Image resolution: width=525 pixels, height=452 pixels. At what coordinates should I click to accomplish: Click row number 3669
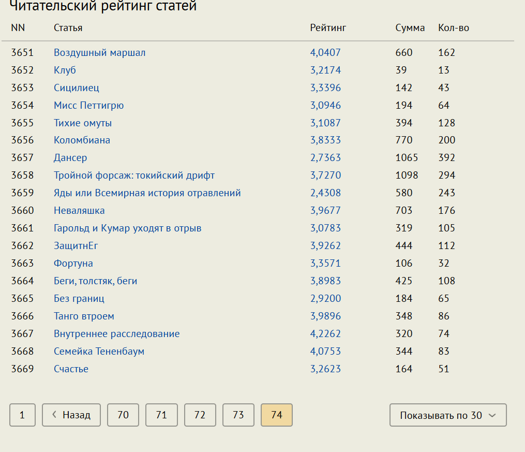point(22,369)
